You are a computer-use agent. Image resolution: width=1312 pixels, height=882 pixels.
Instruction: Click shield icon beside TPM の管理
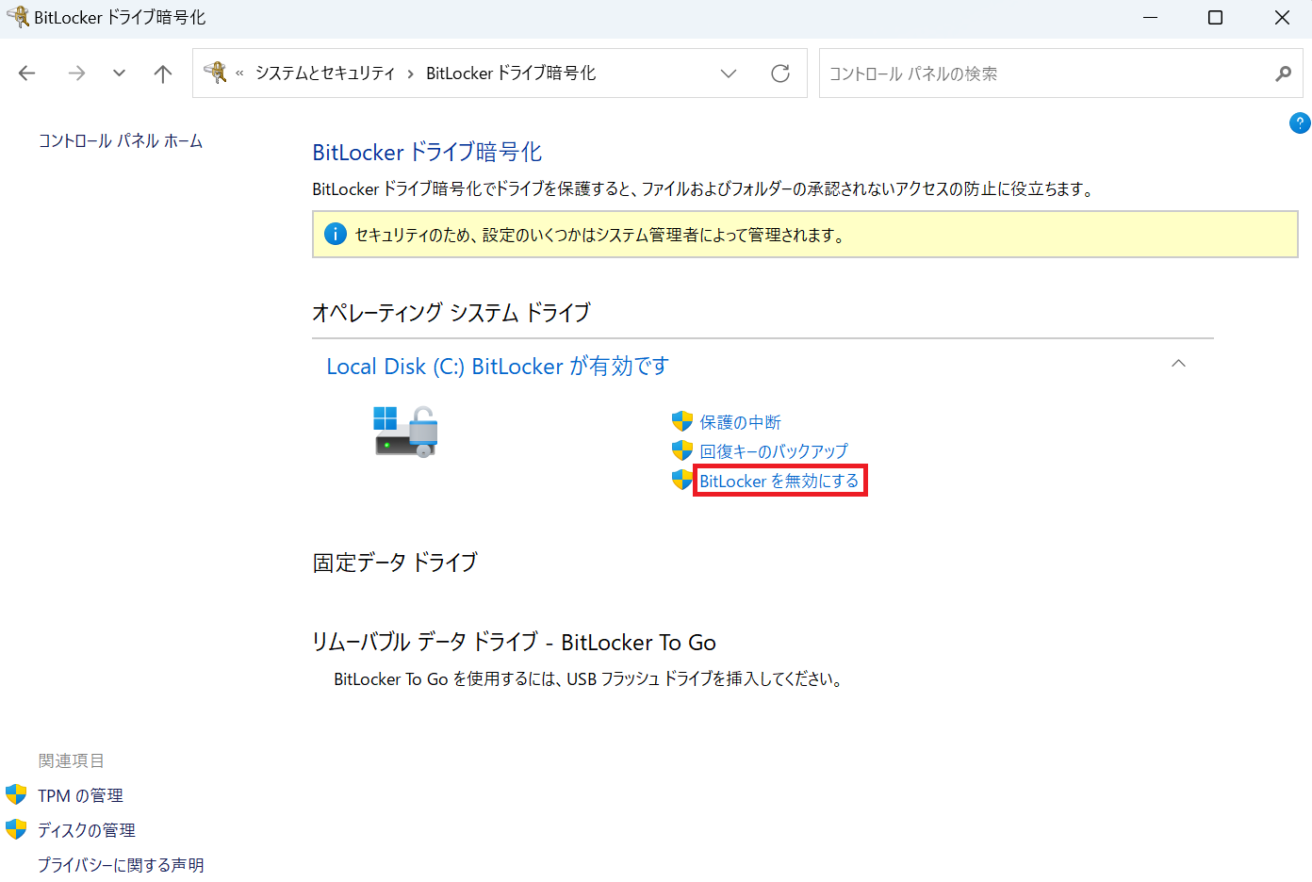[x=16, y=794]
